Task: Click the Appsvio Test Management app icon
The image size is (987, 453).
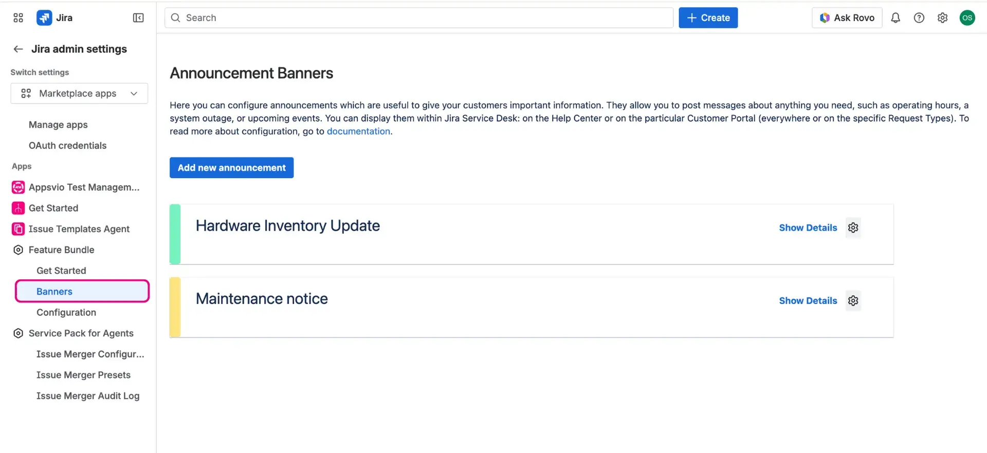Action: point(18,187)
